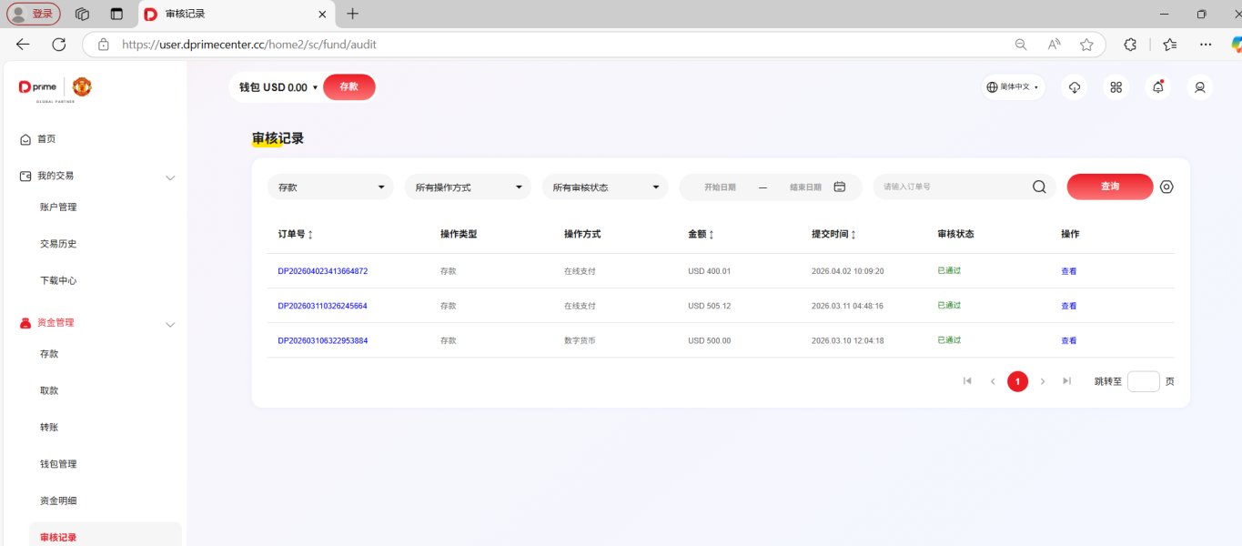Open the 所有操作方式 dropdown
1242x546 pixels.
pos(468,187)
